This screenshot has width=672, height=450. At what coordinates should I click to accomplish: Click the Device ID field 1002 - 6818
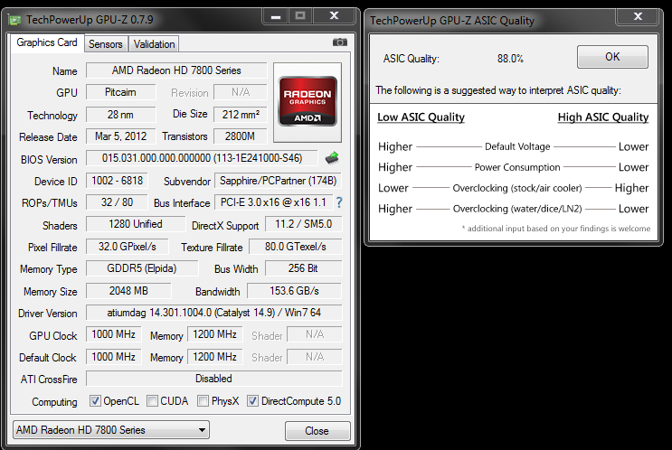117,181
